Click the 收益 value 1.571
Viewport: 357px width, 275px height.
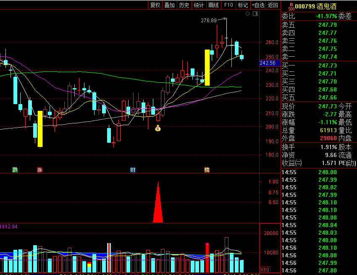click(329, 163)
